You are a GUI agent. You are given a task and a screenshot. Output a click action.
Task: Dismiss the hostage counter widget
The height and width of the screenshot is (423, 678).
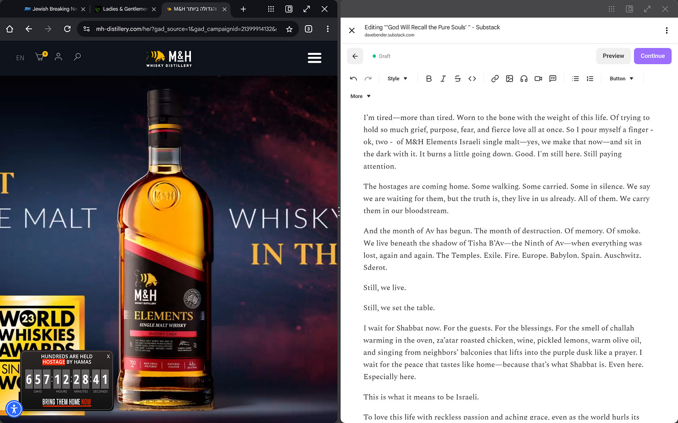[x=108, y=356]
